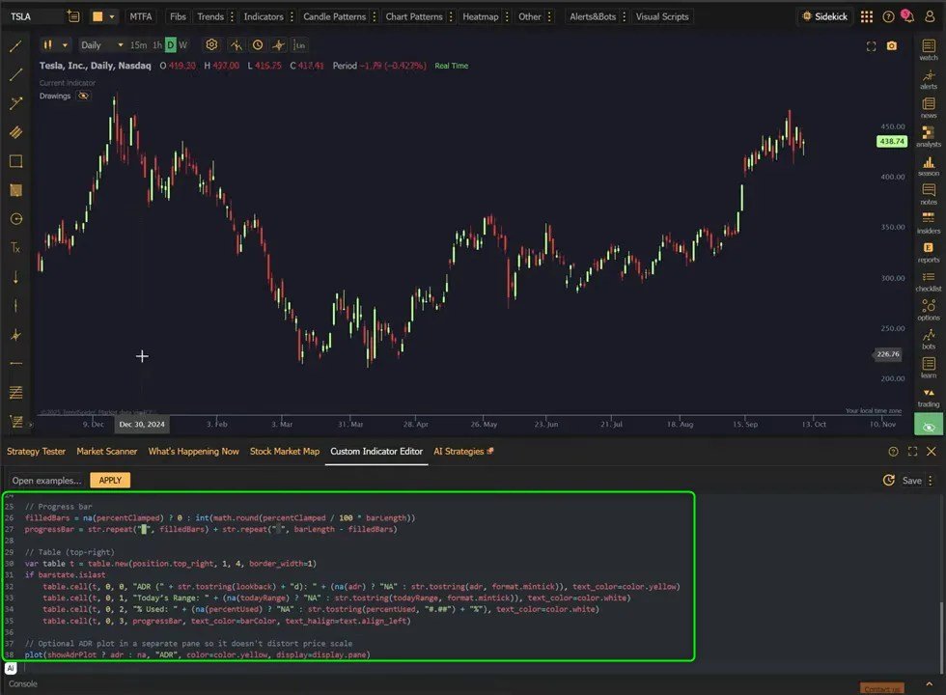Screen dimensions: 946x695
Task: Toggle Drawings visibility eye icon
Action: [x=83, y=96]
